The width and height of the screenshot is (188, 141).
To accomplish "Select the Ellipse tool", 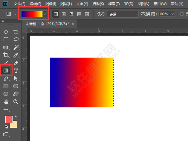I will (6, 94).
